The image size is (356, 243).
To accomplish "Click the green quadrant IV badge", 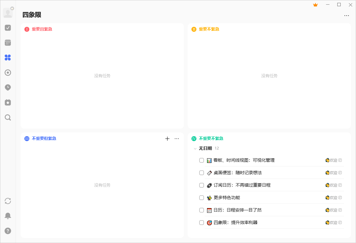I will click(x=194, y=139).
